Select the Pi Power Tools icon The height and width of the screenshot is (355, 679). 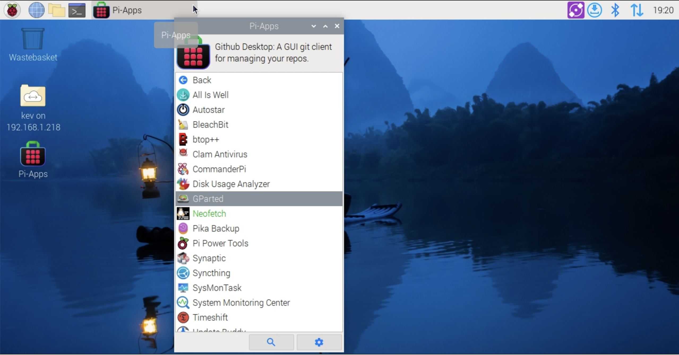183,243
